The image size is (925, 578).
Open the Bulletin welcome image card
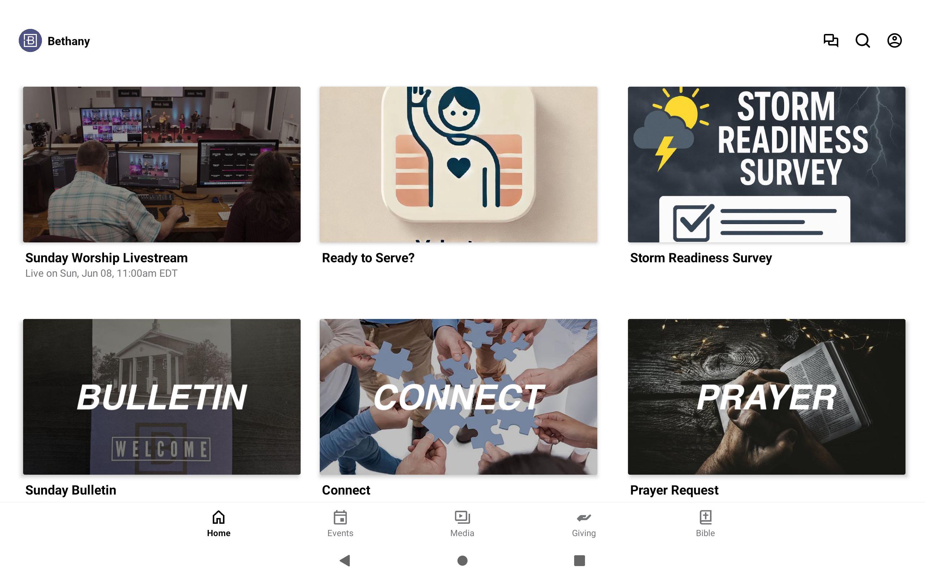[x=162, y=397]
